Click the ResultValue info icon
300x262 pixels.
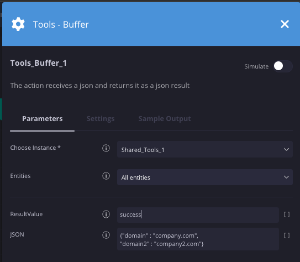click(x=106, y=214)
